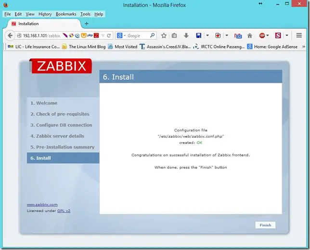Open Assassin's.Creed.IV bookmark
Screen dimensions: 310x250
click(x=165, y=47)
